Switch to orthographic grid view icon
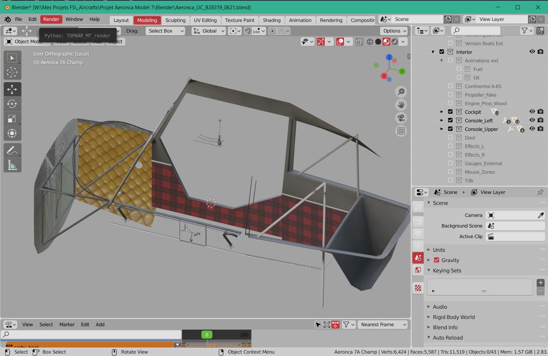The image size is (548, 356). (401, 131)
